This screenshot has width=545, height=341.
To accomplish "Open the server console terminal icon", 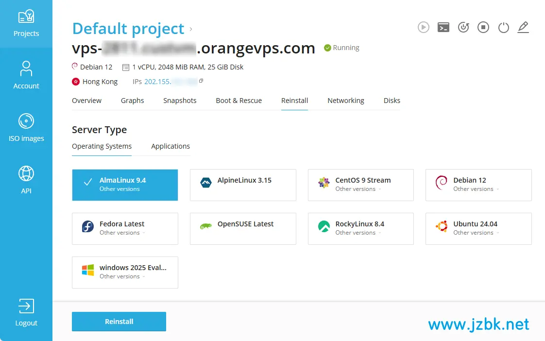I will [443, 27].
